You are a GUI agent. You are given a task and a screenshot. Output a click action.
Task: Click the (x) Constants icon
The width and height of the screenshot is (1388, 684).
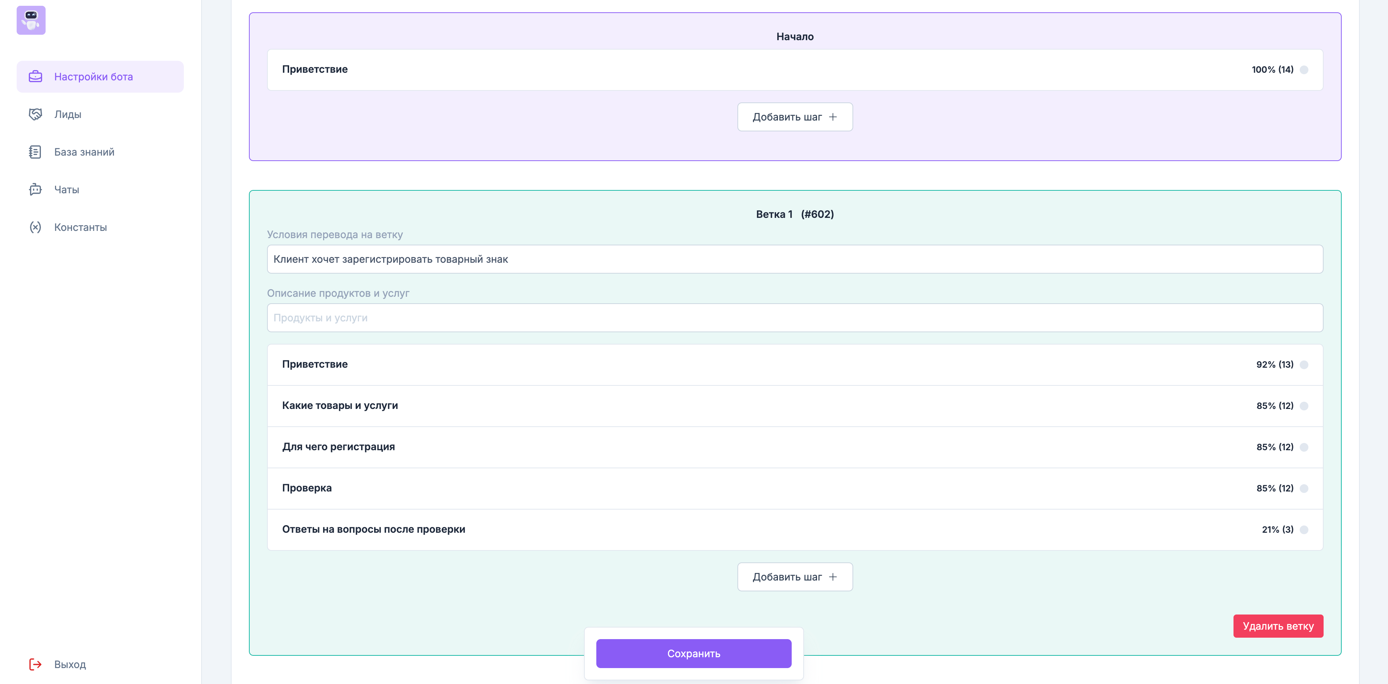click(x=35, y=228)
